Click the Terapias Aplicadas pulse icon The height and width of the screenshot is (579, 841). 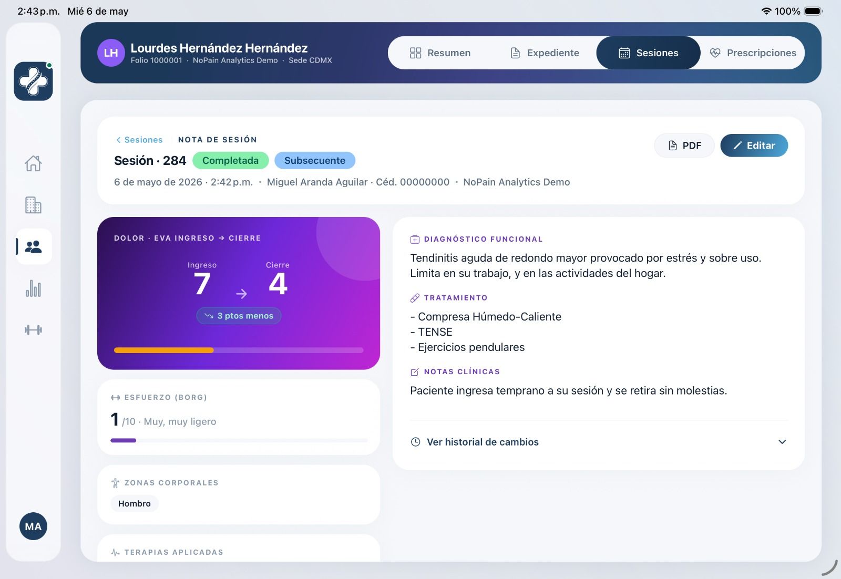click(x=116, y=552)
